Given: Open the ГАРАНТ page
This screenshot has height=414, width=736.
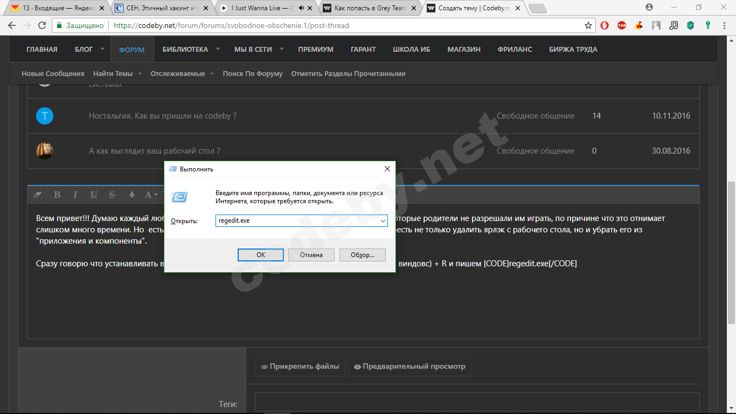Looking at the screenshot, I should click(x=363, y=50).
